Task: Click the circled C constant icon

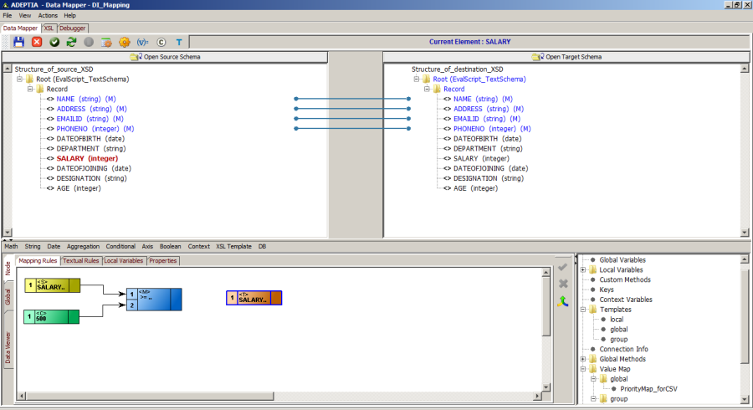Action: click(161, 42)
